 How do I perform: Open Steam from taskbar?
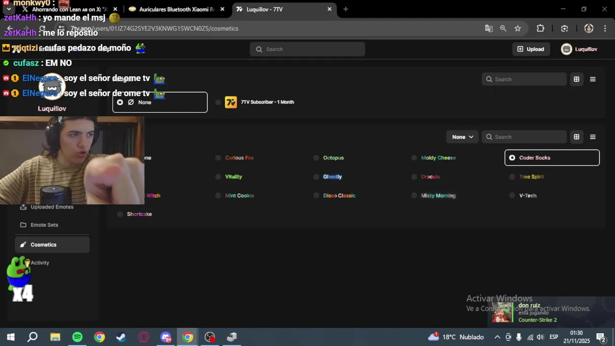click(121, 337)
